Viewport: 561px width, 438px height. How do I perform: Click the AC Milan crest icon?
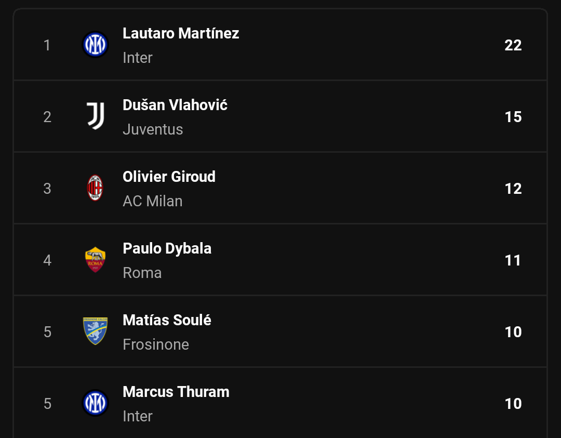[x=95, y=188]
